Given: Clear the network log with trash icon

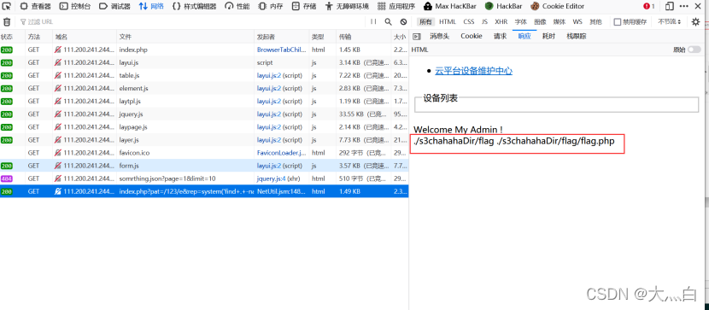Looking at the screenshot, I should (6, 21).
